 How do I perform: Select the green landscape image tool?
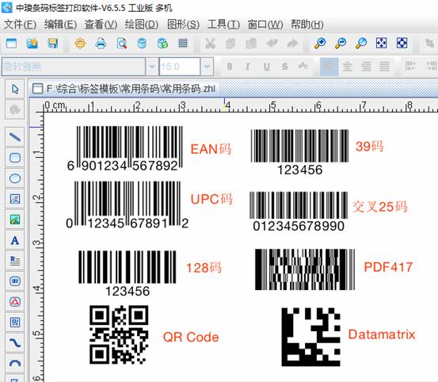(15, 220)
